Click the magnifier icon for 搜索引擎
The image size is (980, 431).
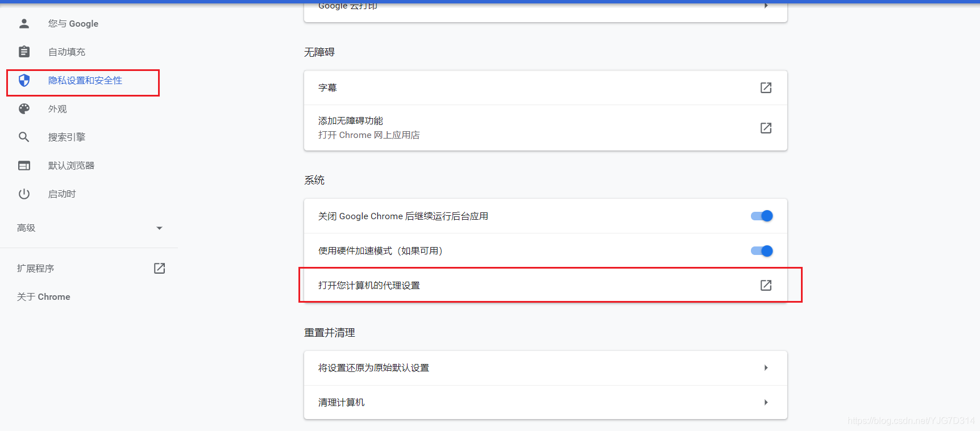pos(24,137)
